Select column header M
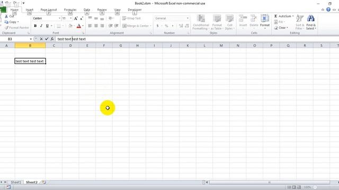This screenshot has height=190, width=339. click(221, 45)
